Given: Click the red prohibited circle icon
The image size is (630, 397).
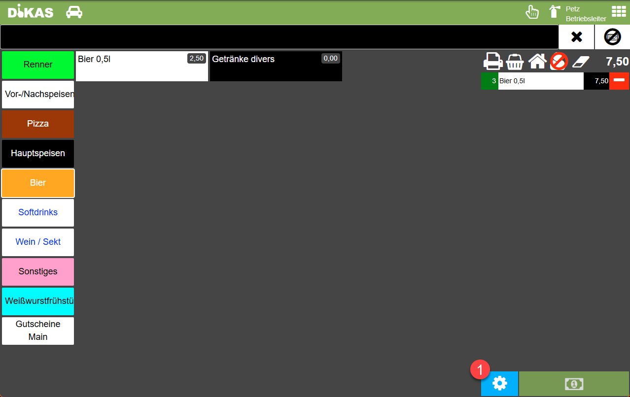Looking at the screenshot, I should pos(559,62).
